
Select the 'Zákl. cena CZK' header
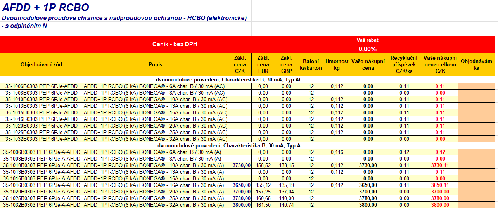tap(240, 64)
